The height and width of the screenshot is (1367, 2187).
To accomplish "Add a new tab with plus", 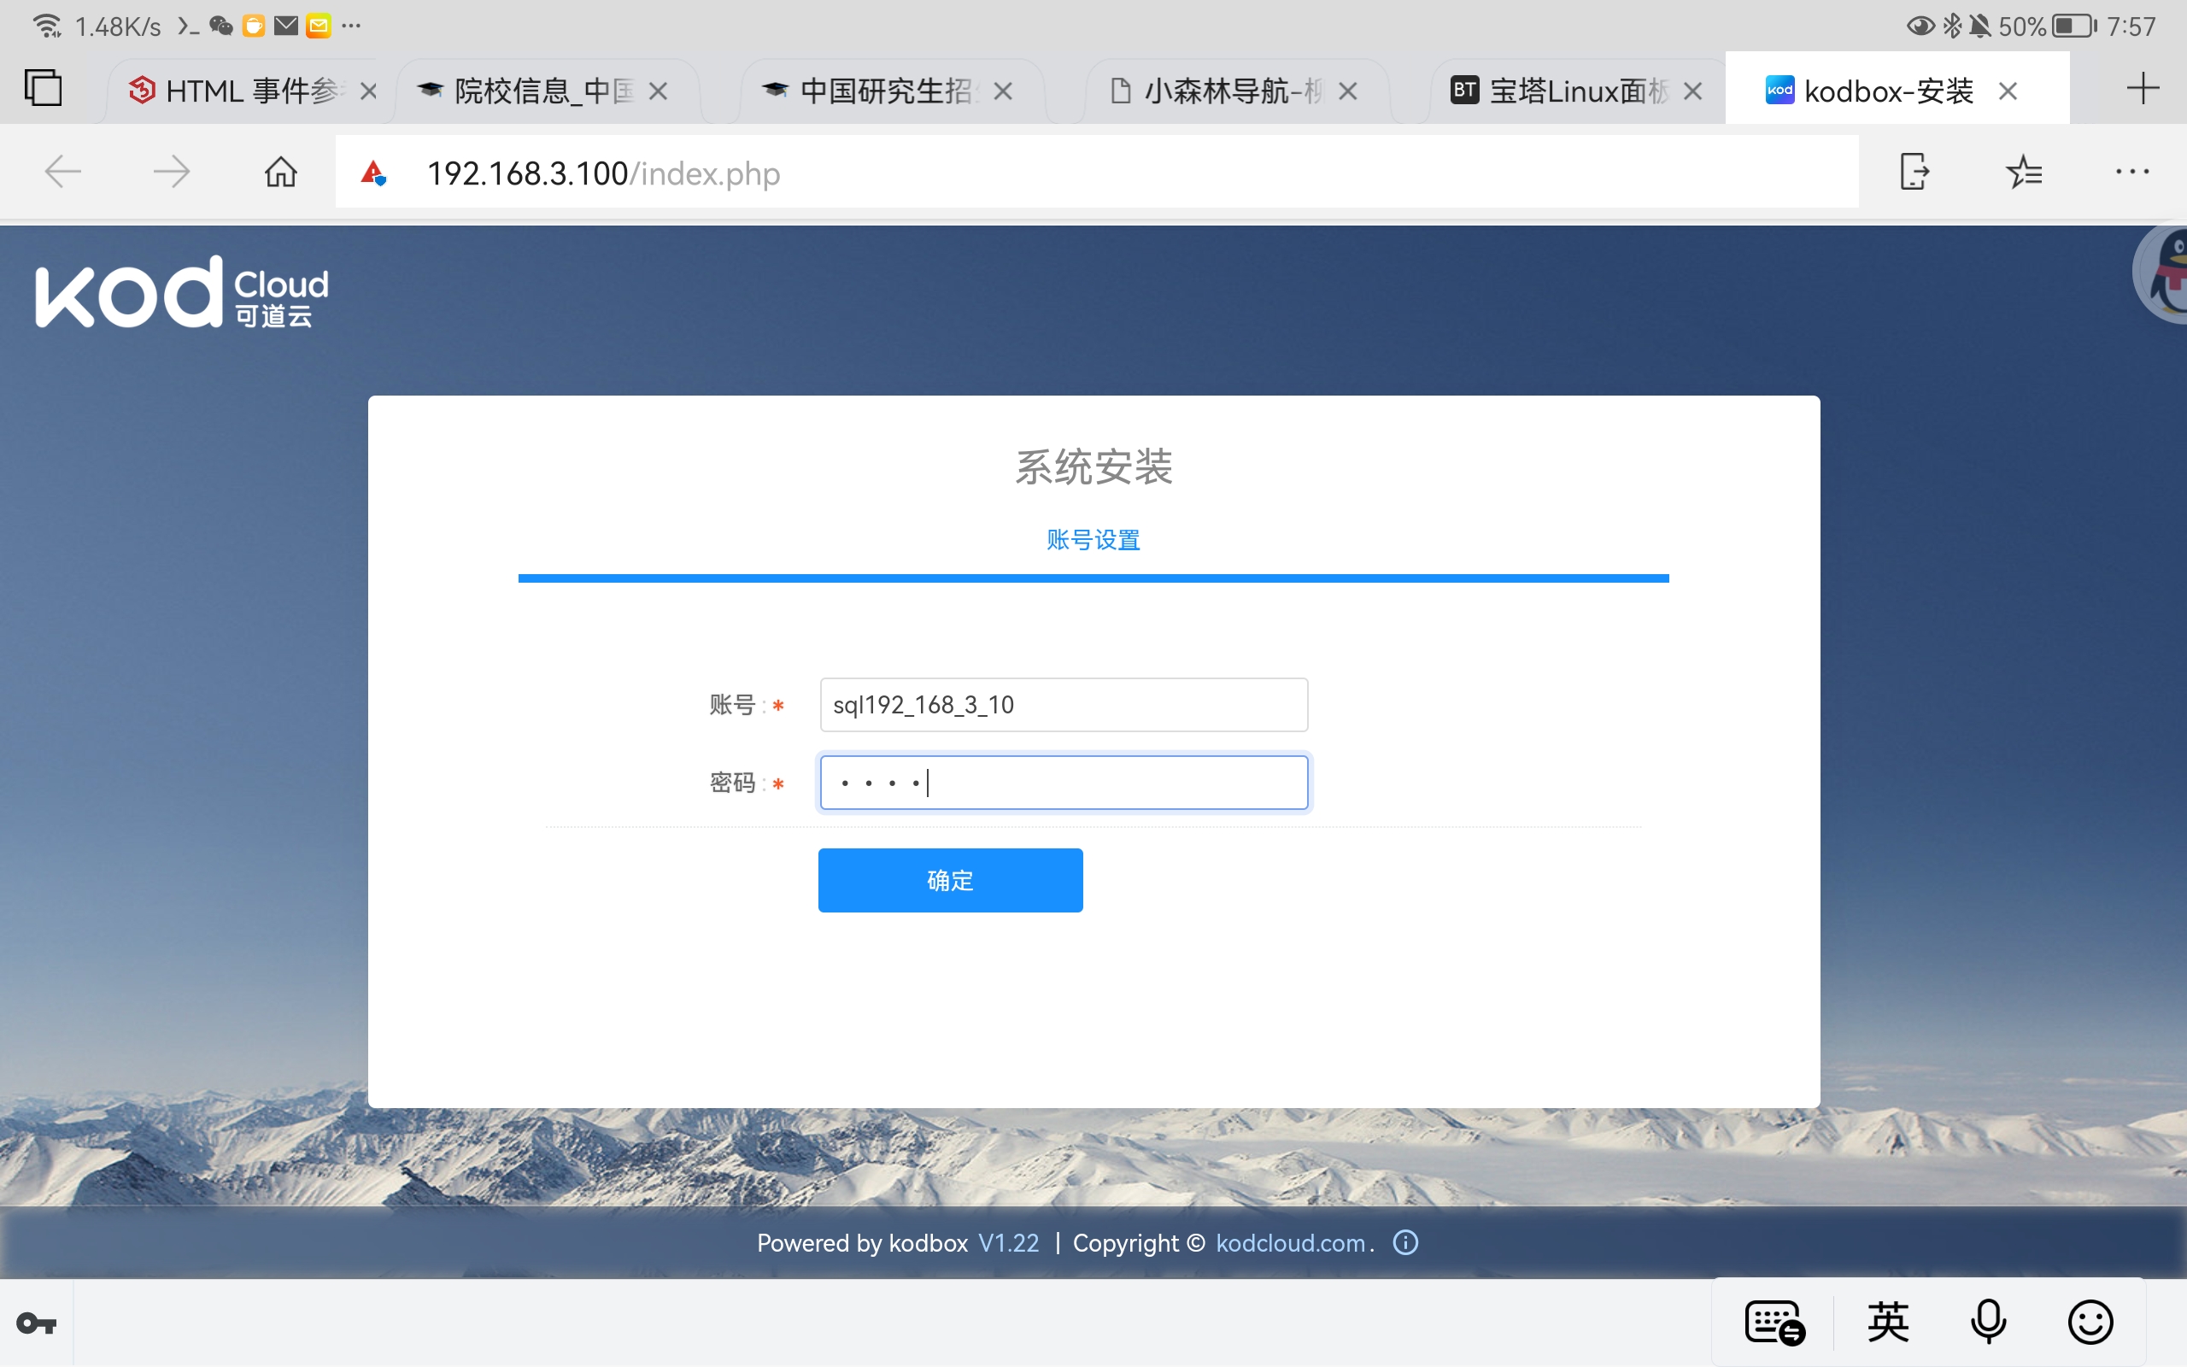I will click(x=2143, y=89).
